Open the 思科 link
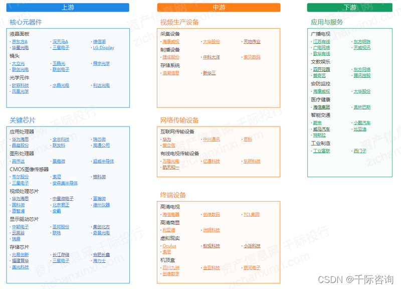The width and height of the screenshot is (401, 289). (x=248, y=139)
